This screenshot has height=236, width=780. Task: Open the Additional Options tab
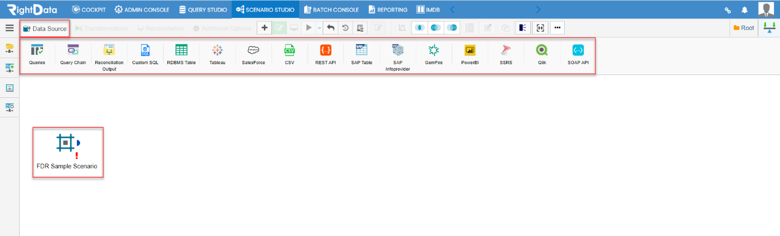[222, 28]
